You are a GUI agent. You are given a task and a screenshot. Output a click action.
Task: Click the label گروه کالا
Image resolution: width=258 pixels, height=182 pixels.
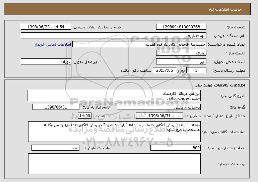[x=237, y=107]
